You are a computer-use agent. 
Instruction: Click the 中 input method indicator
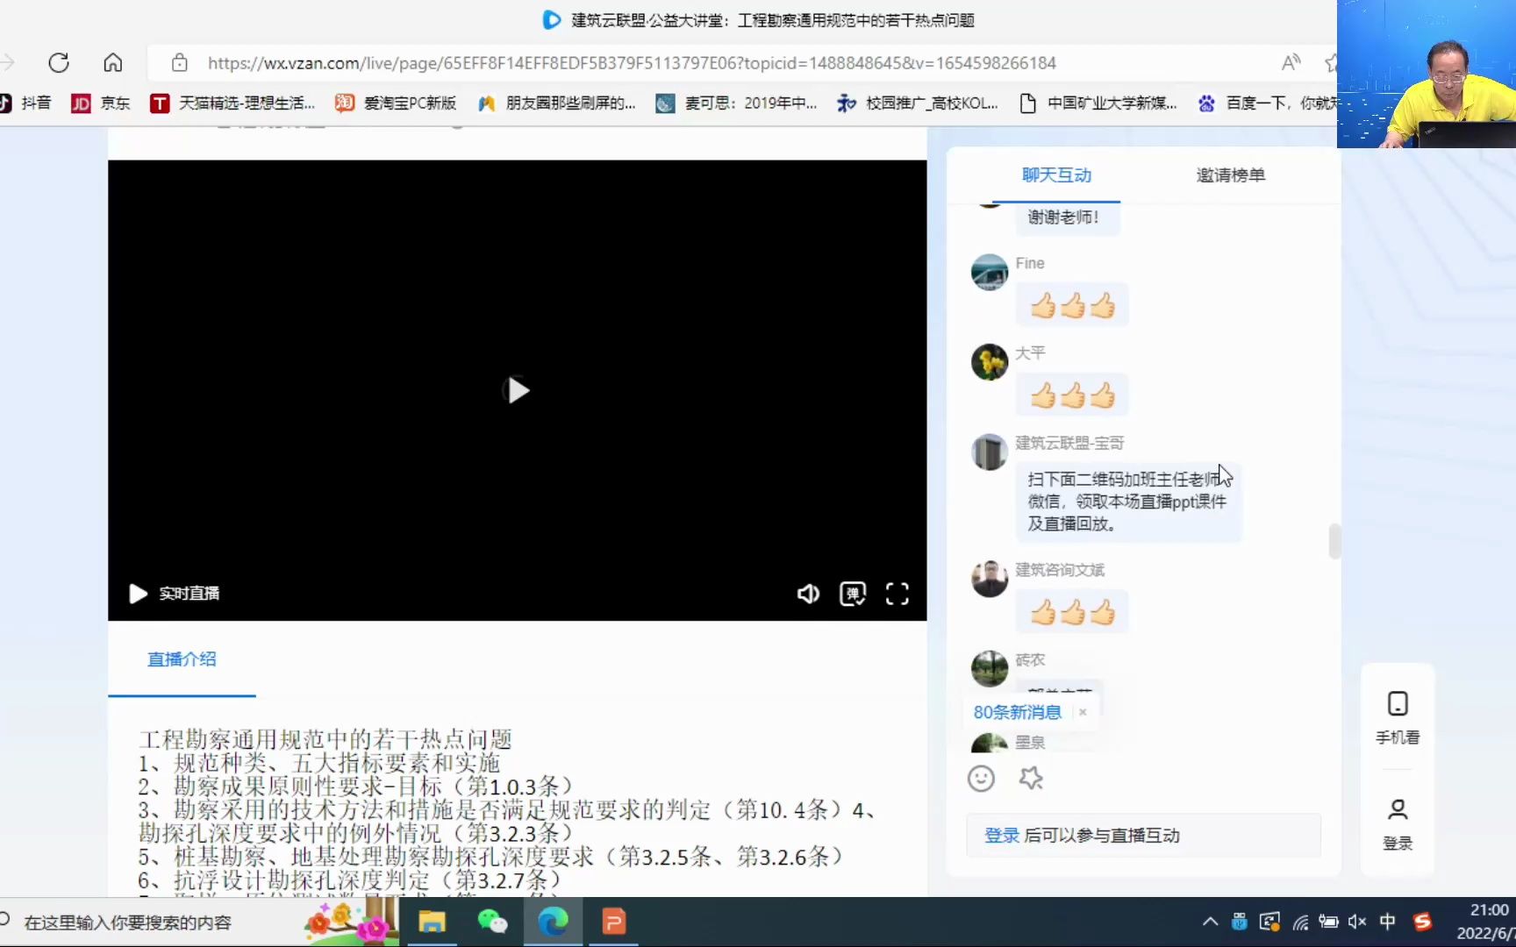pyautogui.click(x=1387, y=922)
